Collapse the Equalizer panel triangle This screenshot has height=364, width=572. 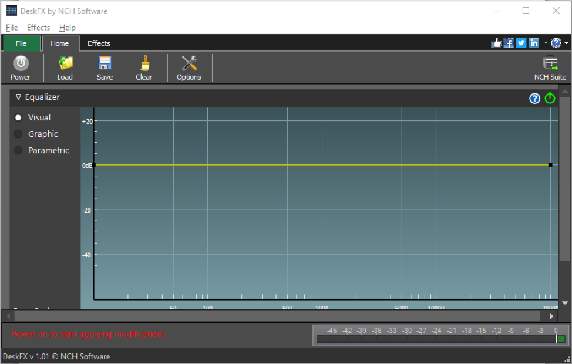point(18,97)
